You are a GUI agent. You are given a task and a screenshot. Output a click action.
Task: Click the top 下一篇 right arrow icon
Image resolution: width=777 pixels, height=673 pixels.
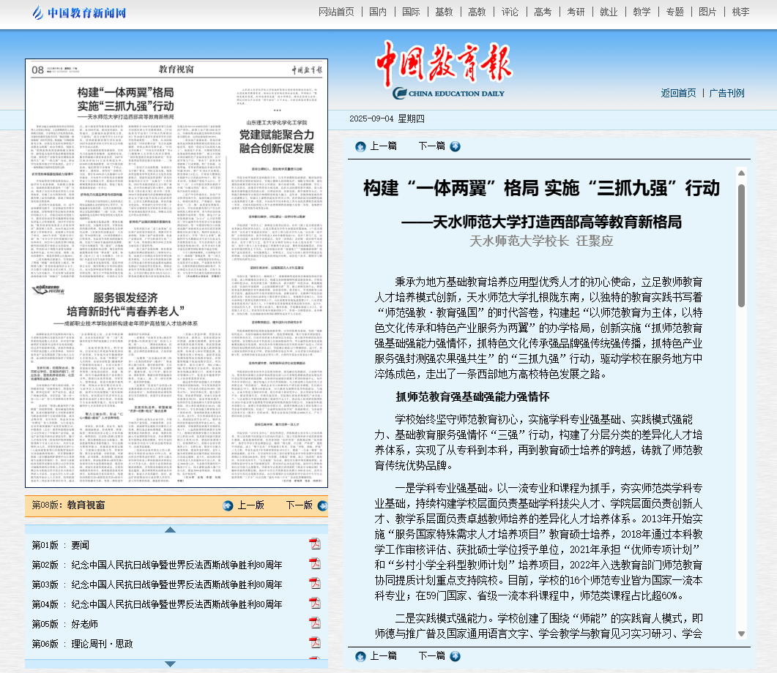455,146
